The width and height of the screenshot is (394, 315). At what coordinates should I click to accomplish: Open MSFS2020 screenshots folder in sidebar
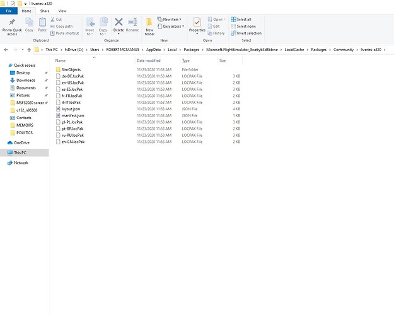coord(30,103)
